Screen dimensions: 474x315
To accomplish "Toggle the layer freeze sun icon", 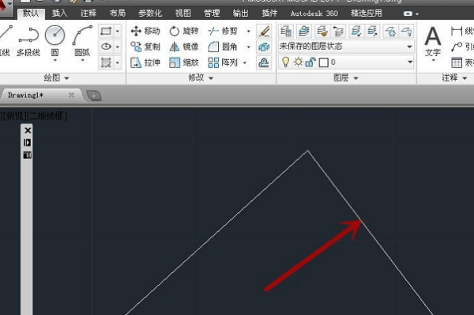I will pyautogui.click(x=299, y=62).
